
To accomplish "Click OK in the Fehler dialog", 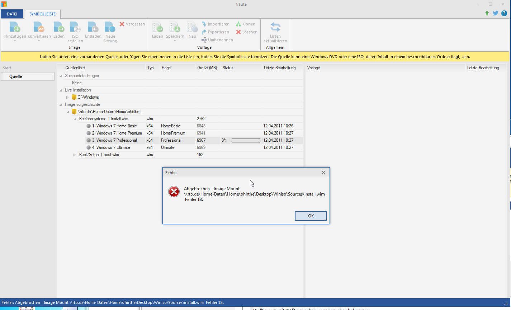I will (x=311, y=216).
